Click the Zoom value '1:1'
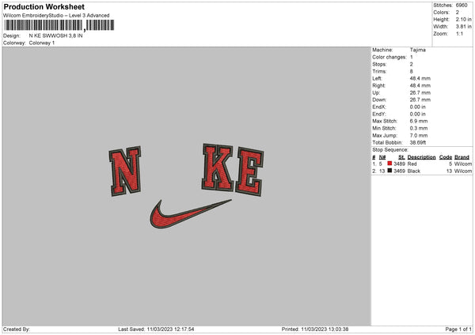This screenshot has width=475, height=335. tap(459, 33)
